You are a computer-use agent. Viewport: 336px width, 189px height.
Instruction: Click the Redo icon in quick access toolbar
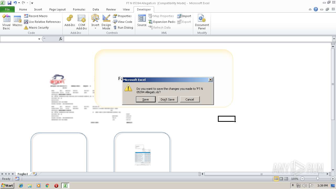point(23,3)
